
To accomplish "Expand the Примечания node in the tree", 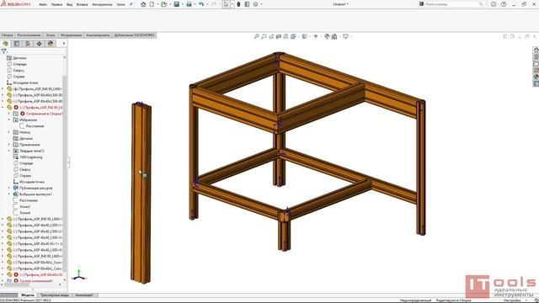I will click(9, 145).
